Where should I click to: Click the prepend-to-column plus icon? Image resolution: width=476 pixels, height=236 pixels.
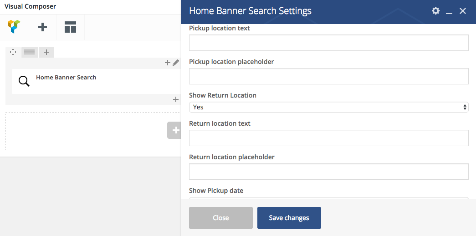(168, 63)
